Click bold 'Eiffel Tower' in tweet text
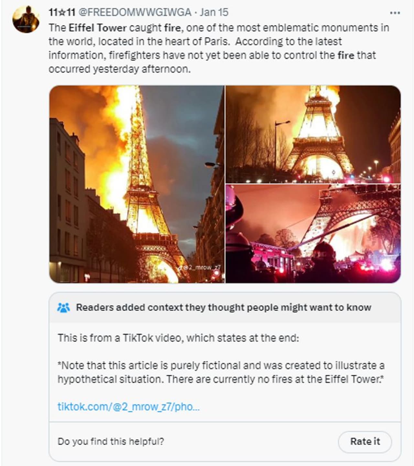The image size is (414, 466). click(x=97, y=28)
